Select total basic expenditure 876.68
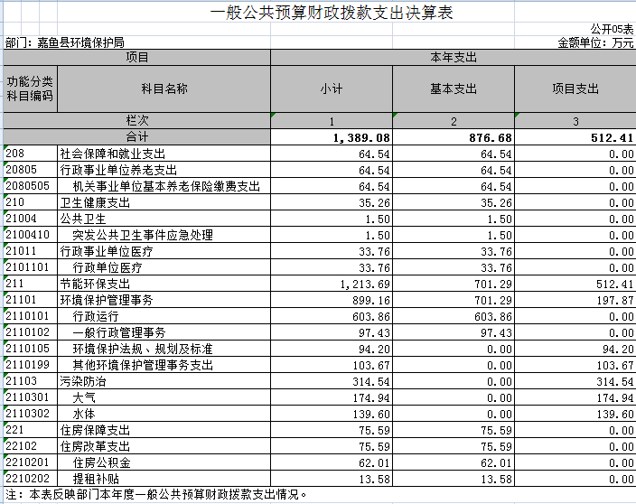 (x=454, y=137)
